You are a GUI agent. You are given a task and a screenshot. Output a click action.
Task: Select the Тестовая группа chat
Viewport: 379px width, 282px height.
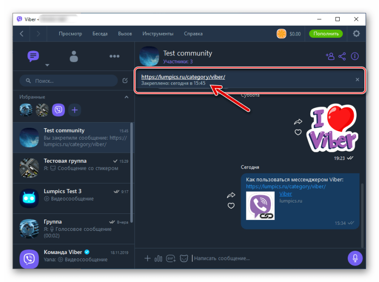(x=72, y=168)
